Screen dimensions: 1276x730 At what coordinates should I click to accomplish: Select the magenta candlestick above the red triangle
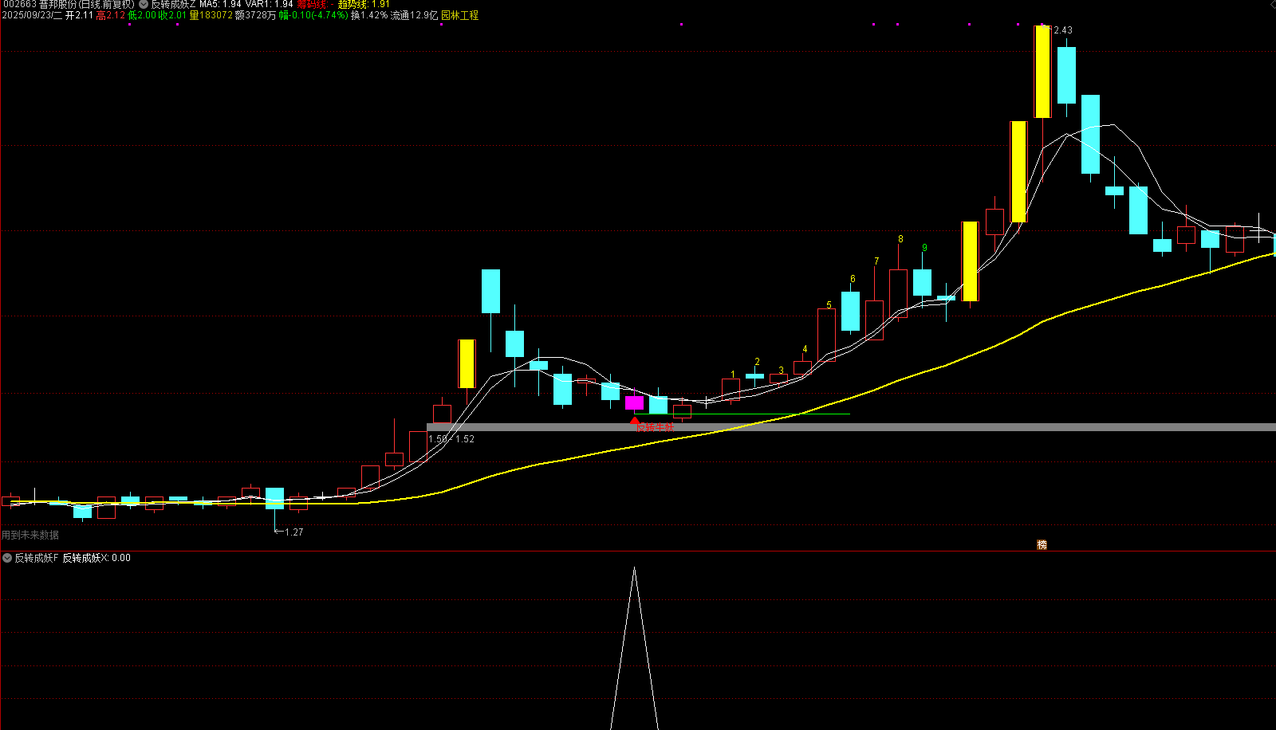pos(635,402)
